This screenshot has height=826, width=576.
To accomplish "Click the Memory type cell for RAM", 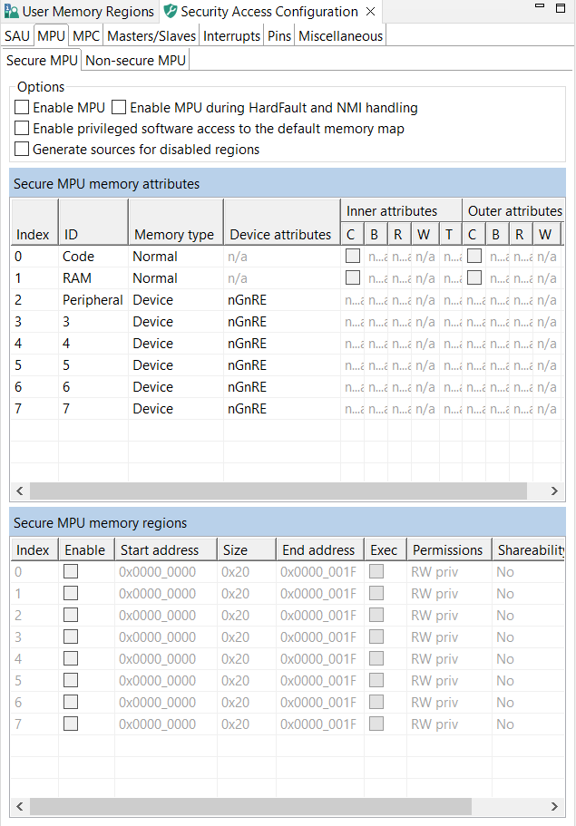I will 175,278.
